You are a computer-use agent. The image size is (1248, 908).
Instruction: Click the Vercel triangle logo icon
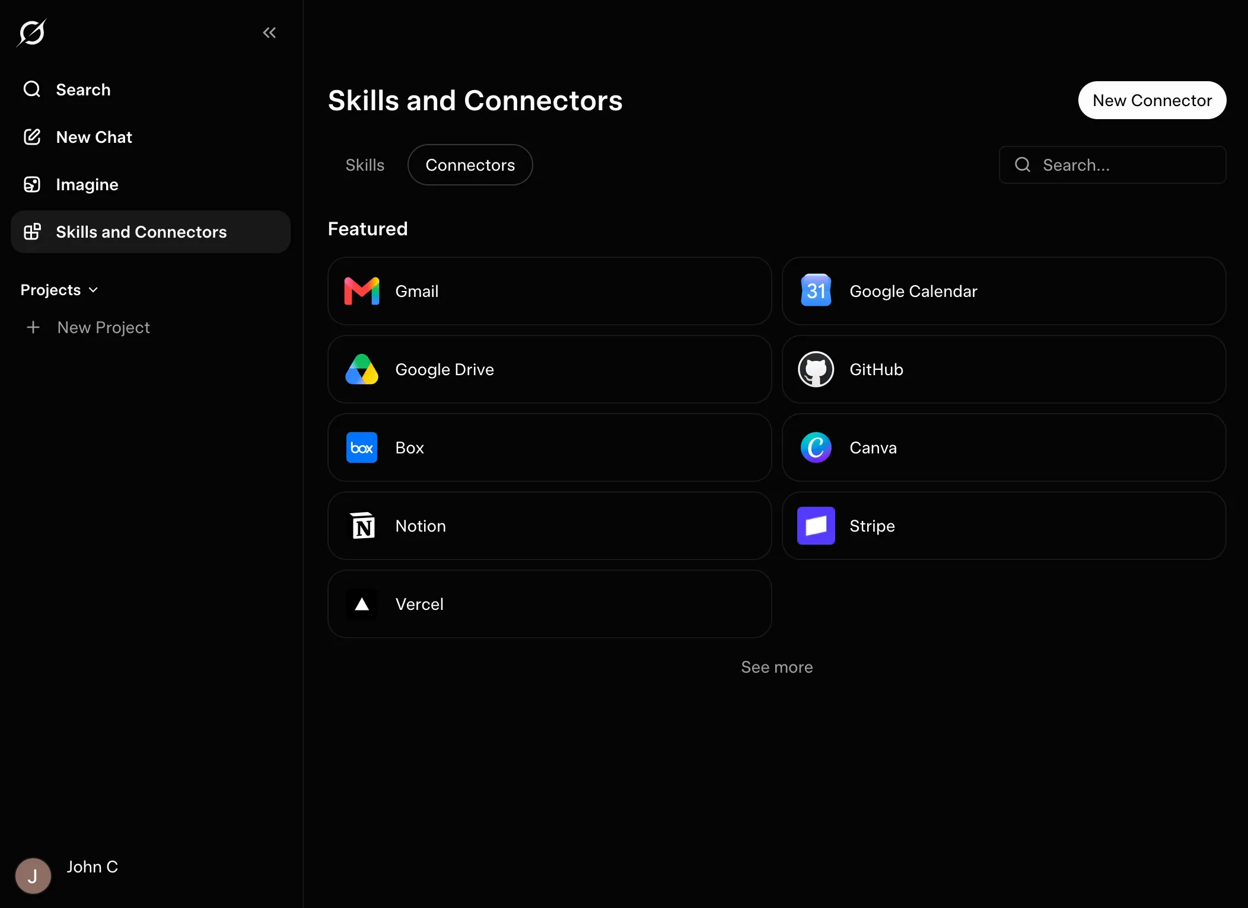[362, 604]
